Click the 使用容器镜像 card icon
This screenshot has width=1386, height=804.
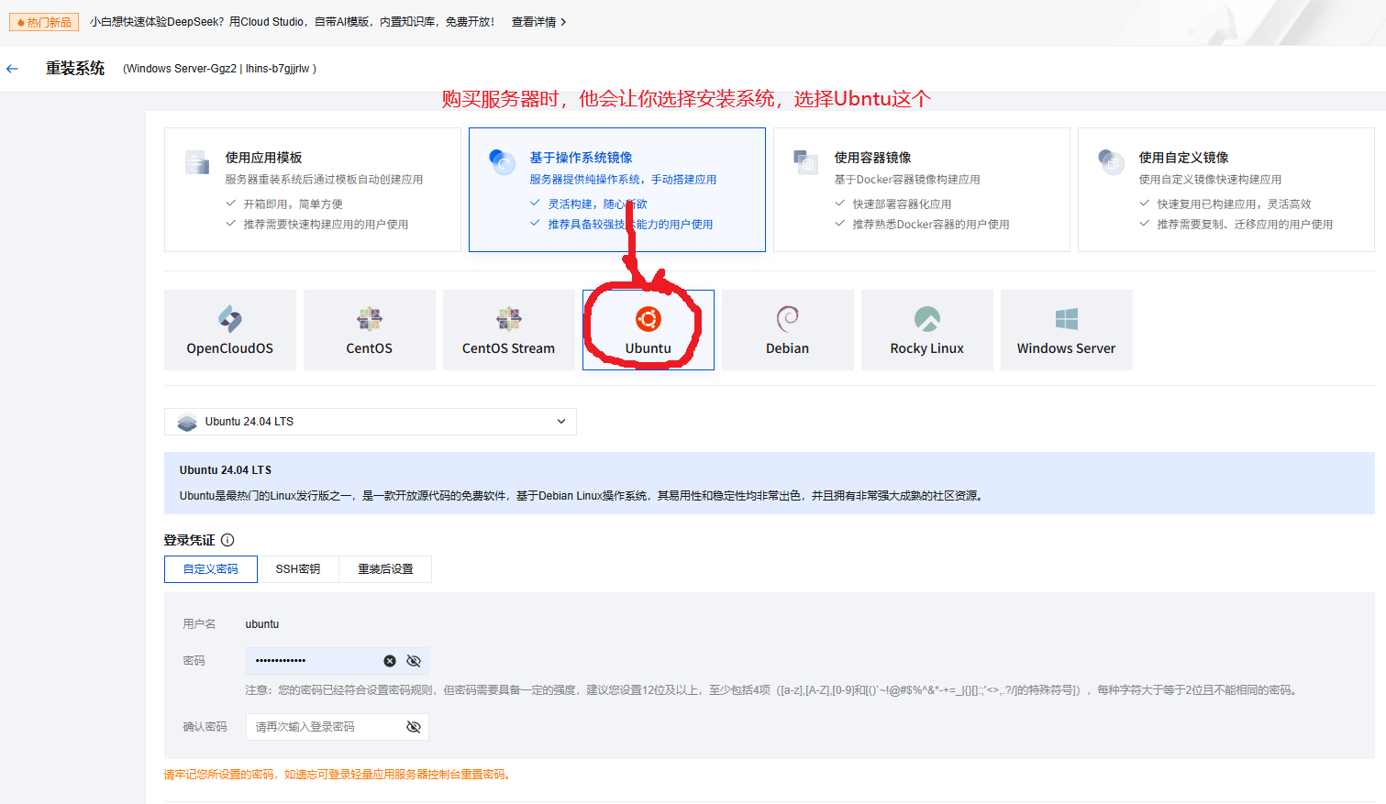click(806, 162)
